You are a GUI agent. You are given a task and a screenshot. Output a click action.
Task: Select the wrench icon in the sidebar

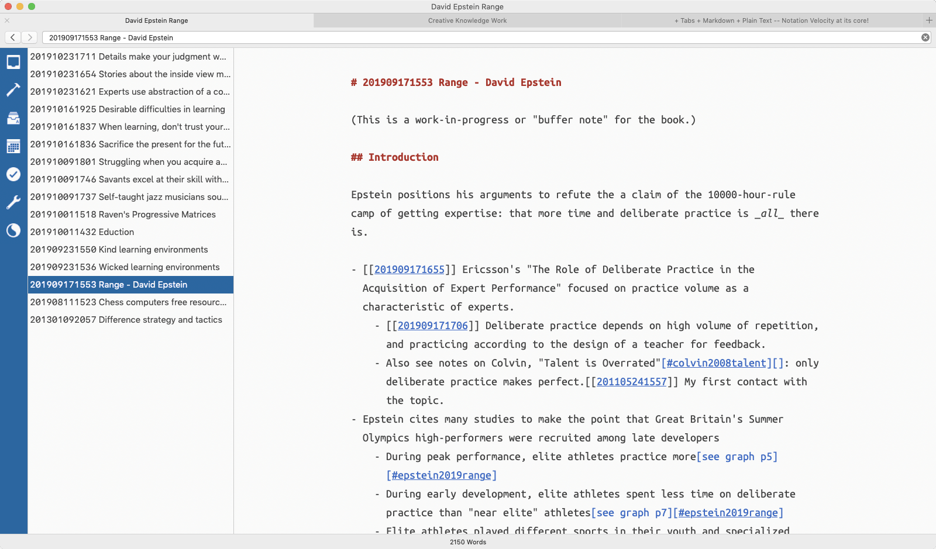coord(13,202)
